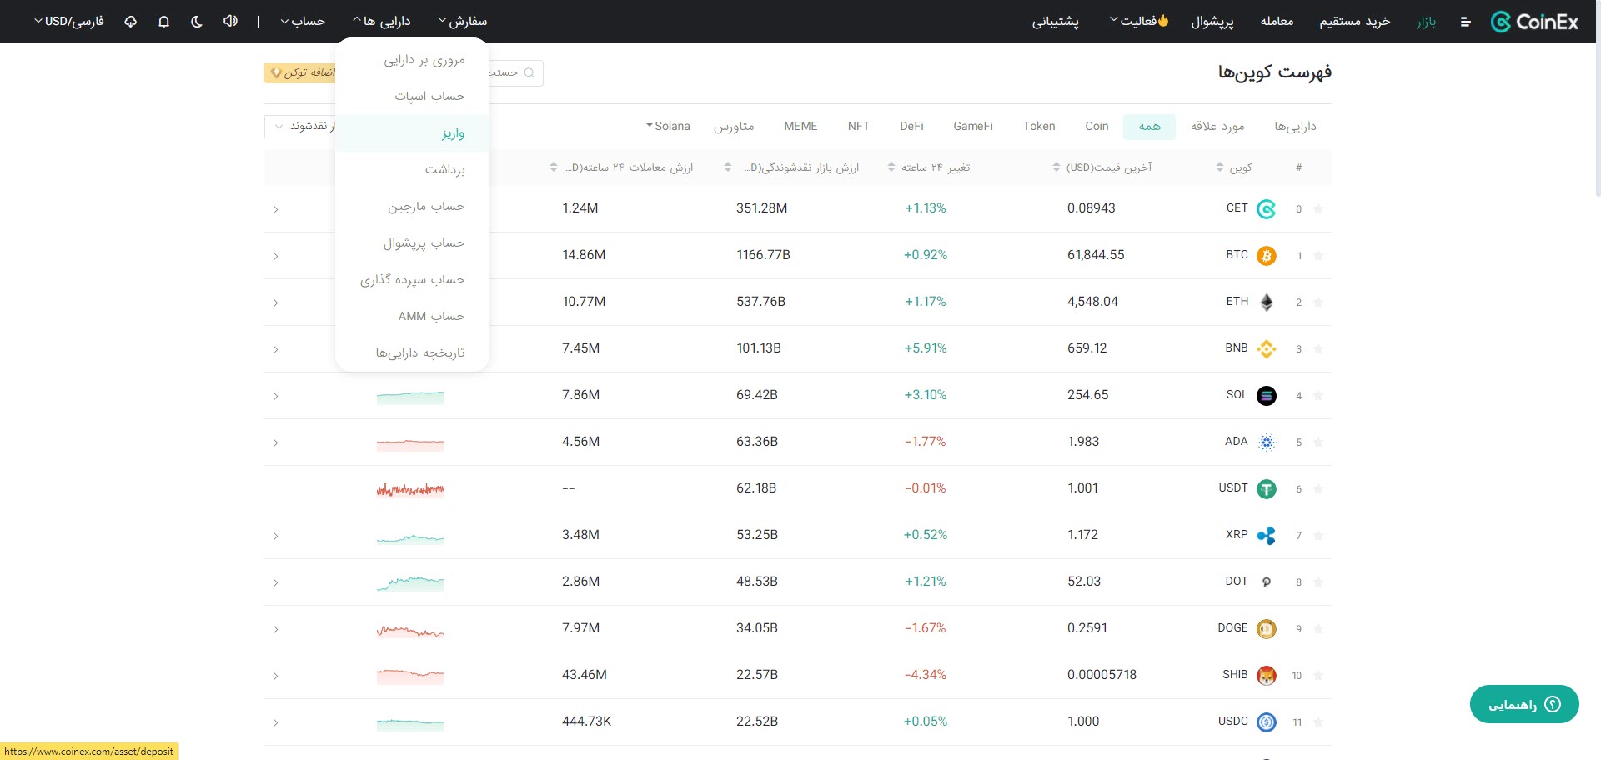Viewport: 1601px width, 760px height.
Task: Click the XRP coin icon
Action: coord(1266,536)
